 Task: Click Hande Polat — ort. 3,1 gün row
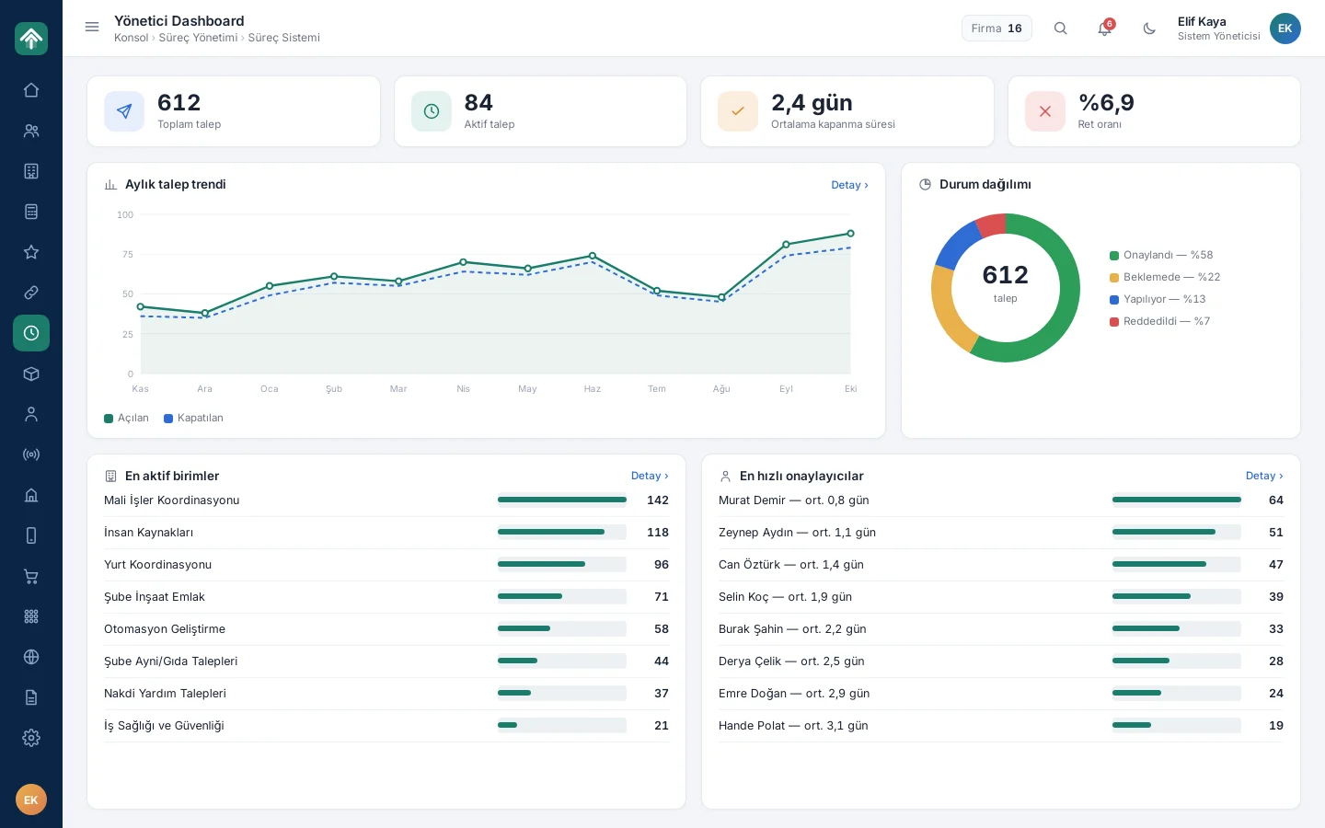[1001, 726]
